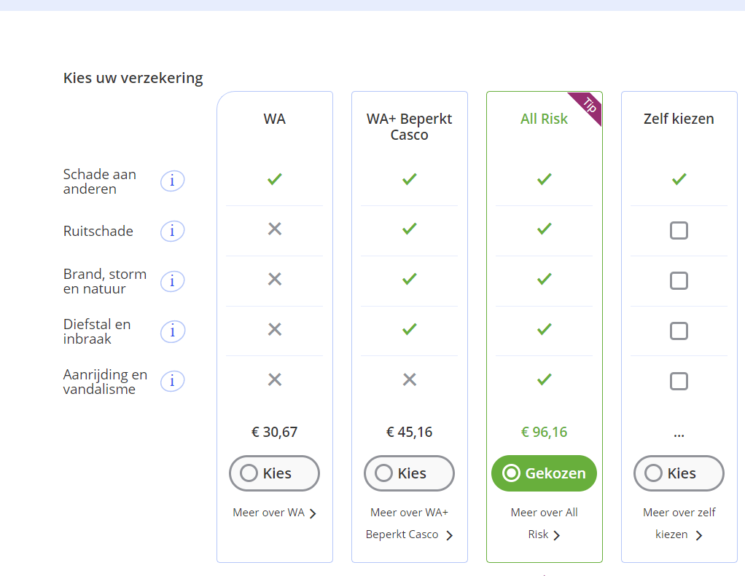Screen dimensions: 745x576
Task: Open info icon for Schade aan anderen
Action: [x=172, y=181]
